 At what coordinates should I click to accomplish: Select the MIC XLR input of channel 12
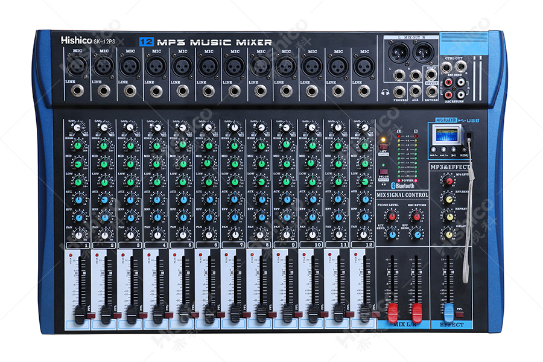[364, 66]
